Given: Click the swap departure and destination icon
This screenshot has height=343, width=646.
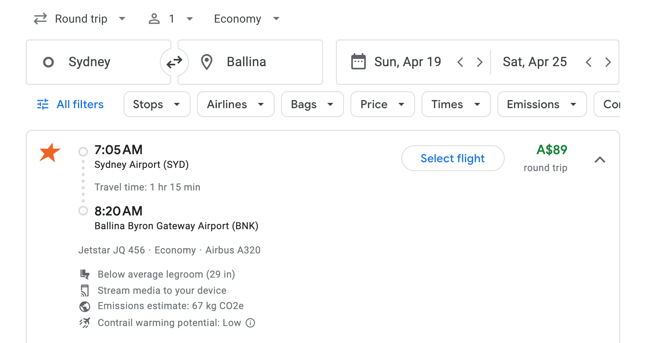Looking at the screenshot, I should pos(174,62).
